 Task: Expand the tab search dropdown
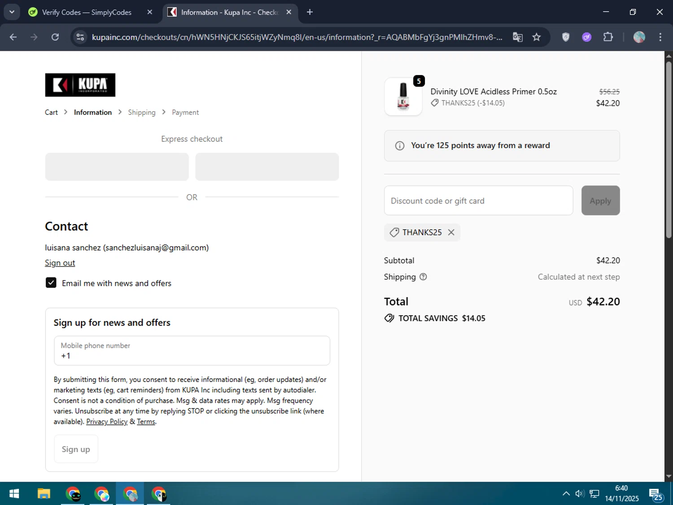(12, 12)
